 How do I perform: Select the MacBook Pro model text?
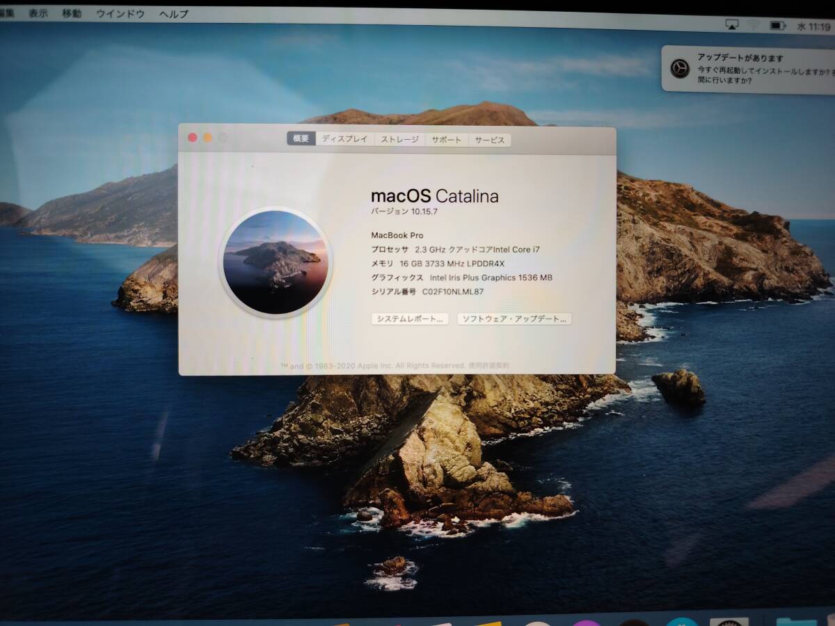397,235
